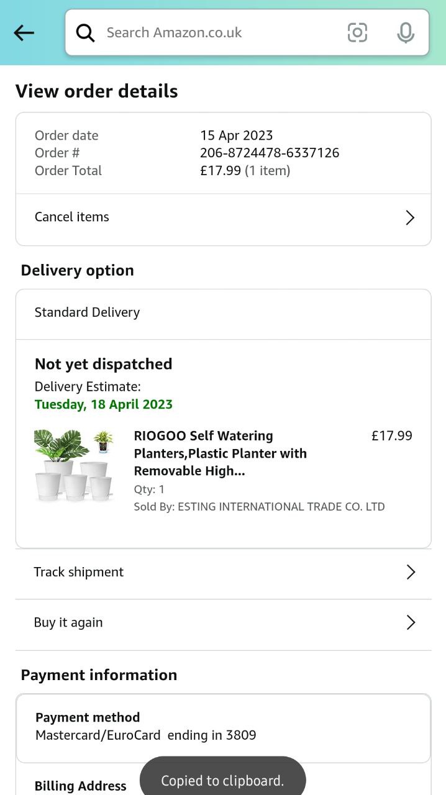Open the RIOGOO planters product image
446x795 pixels.
coord(74,465)
